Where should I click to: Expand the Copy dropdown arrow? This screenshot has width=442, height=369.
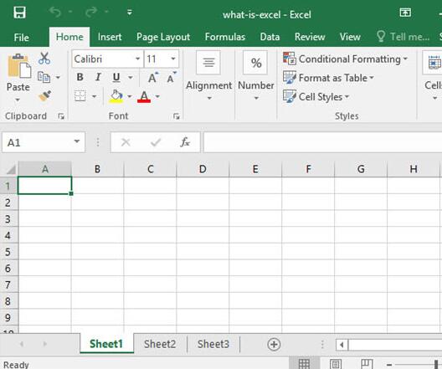click(58, 77)
